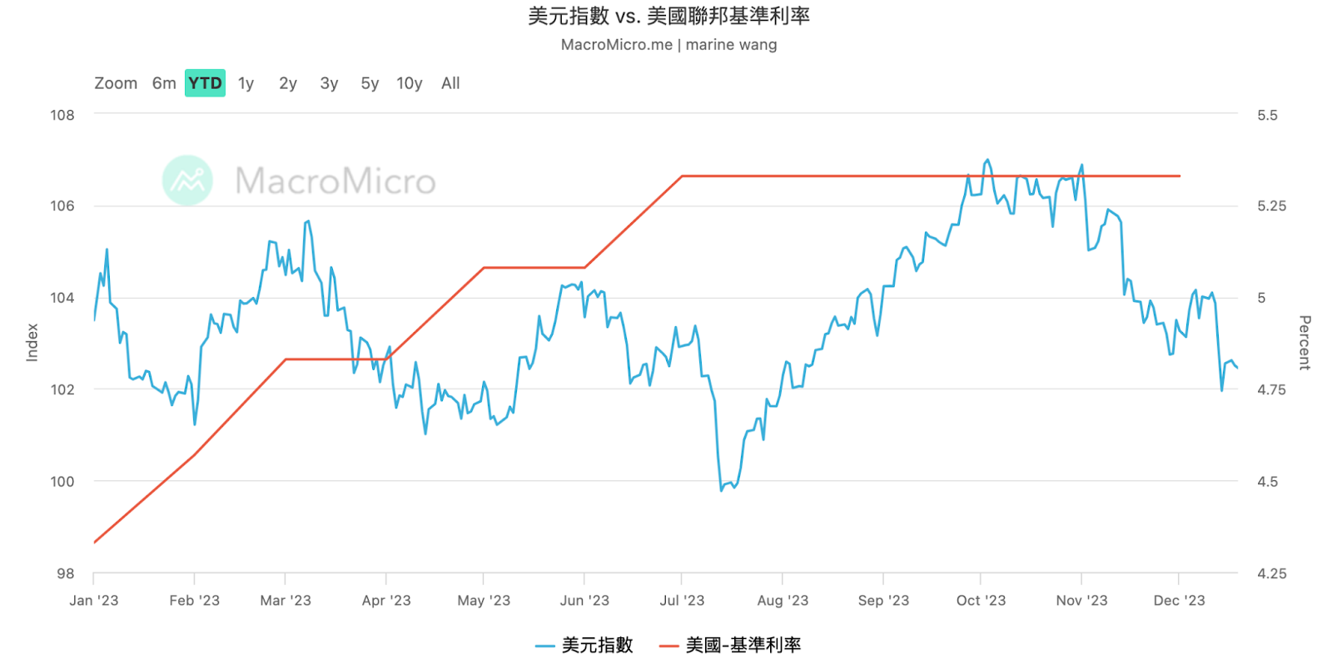The width and height of the screenshot is (1332, 664).
Task: Choose the 3y zoom range
Action: point(329,83)
